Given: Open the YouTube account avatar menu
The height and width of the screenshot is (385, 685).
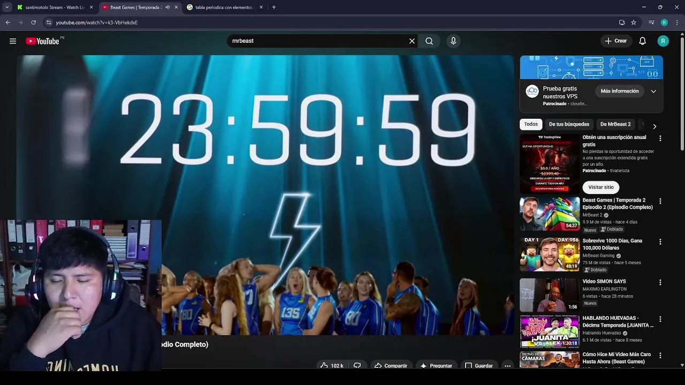Looking at the screenshot, I should click(663, 41).
